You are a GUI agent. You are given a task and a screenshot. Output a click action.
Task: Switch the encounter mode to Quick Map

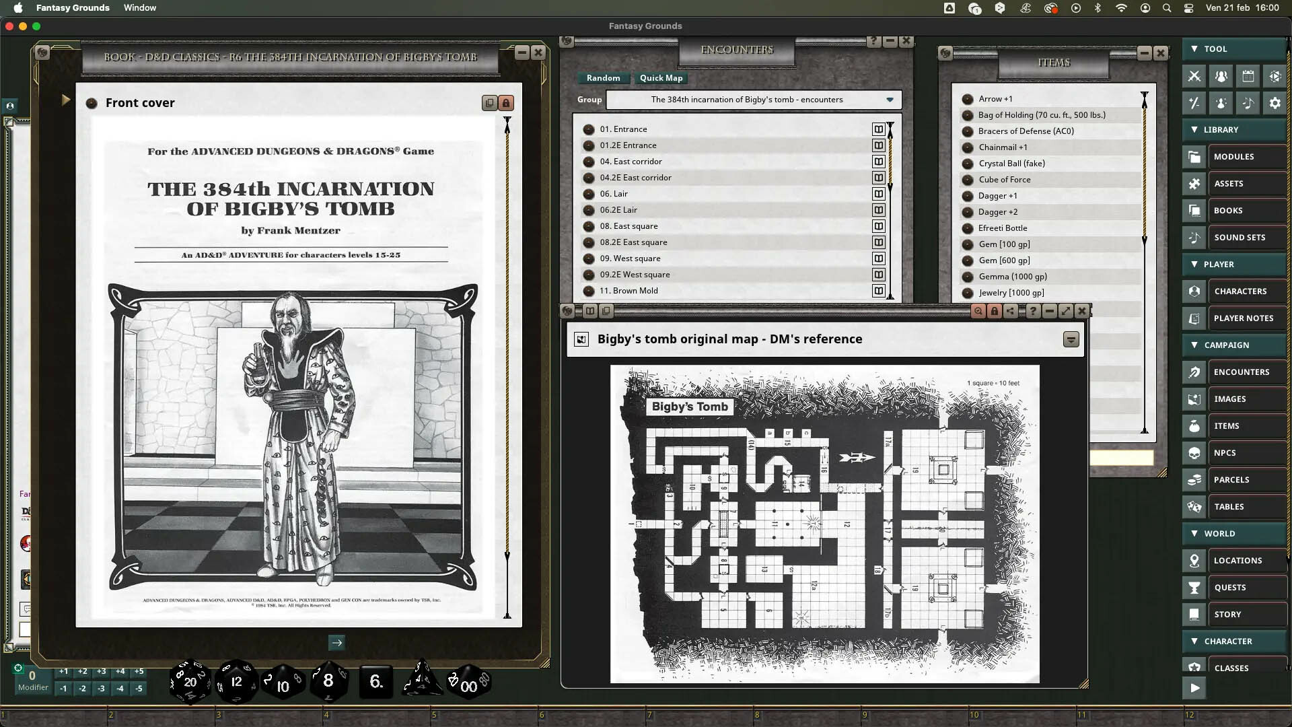tap(660, 77)
